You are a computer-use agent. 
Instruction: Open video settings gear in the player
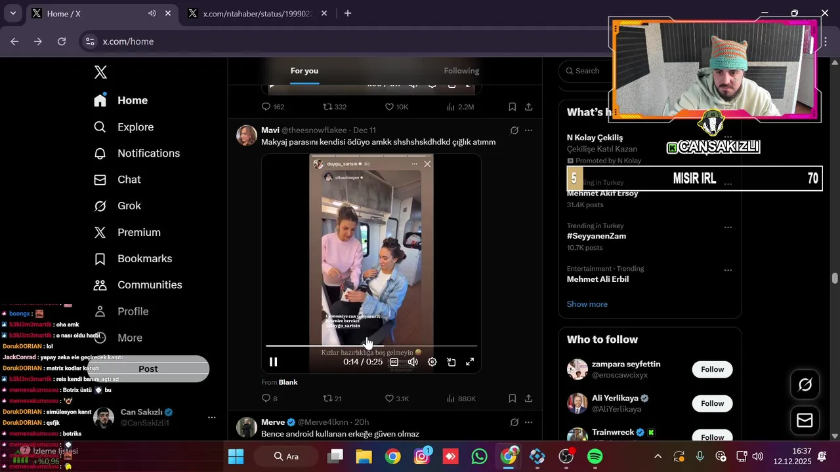[432, 362]
